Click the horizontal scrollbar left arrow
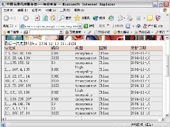The width and height of the screenshot is (170, 127). (x=4, y=119)
